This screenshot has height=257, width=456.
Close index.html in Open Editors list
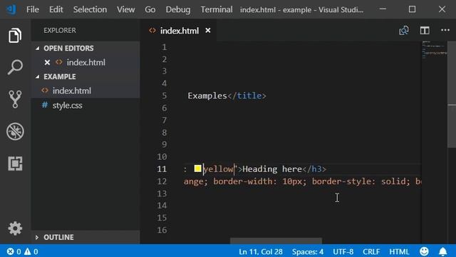(47, 62)
